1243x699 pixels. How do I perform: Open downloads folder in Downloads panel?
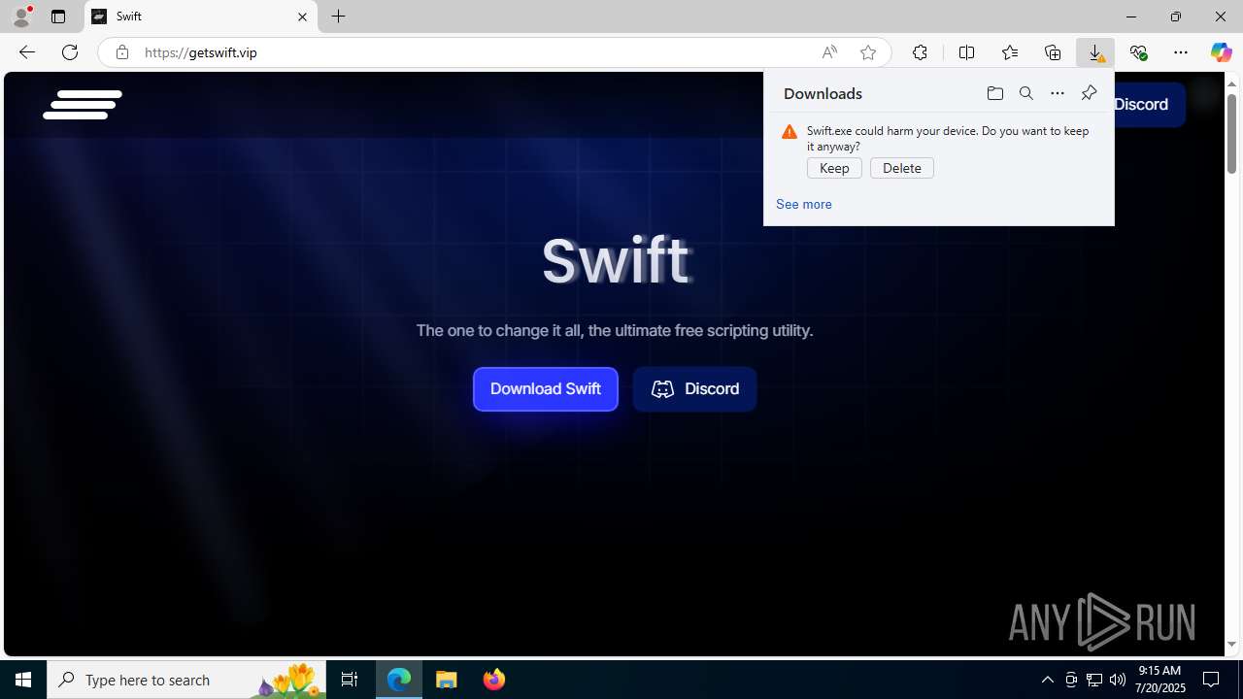point(994,93)
